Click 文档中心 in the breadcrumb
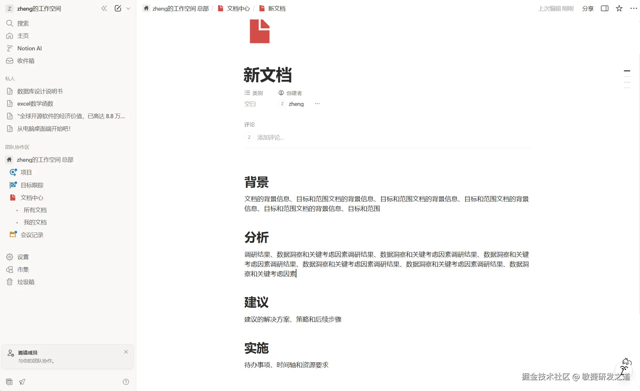This screenshot has width=640, height=391. coord(238,9)
